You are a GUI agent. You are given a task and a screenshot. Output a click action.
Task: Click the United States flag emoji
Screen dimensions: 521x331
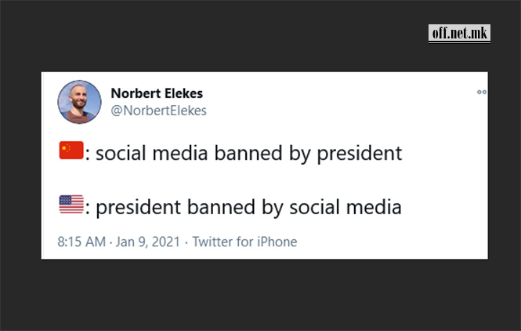71,204
